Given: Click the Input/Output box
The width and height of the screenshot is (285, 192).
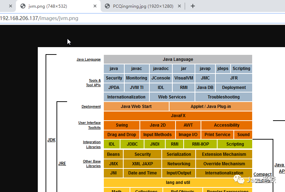Looking at the screenshot, I should 179,173.
